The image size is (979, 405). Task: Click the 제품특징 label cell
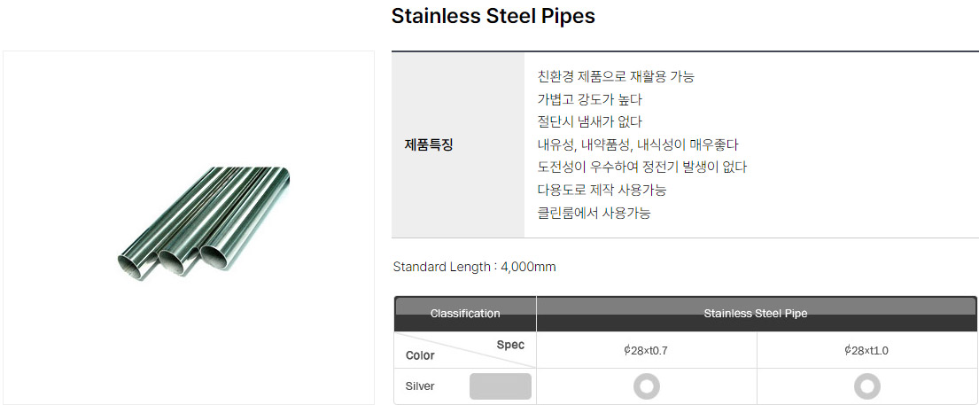458,145
